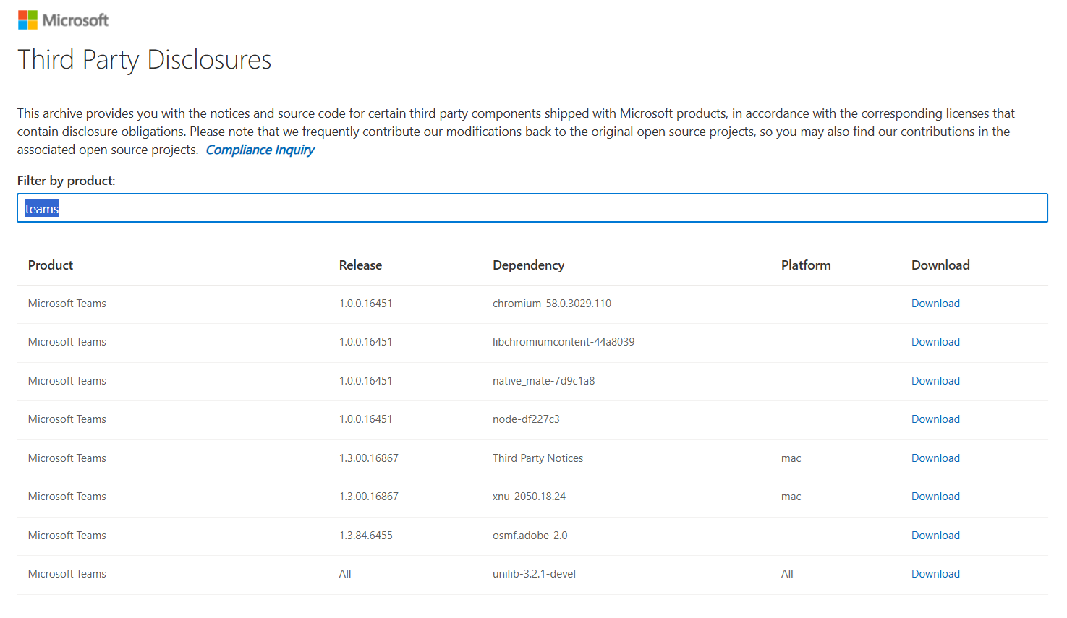Viewport: 1067px width, 618px height.
Task: Click the mac platform in xnu row
Action: point(791,497)
